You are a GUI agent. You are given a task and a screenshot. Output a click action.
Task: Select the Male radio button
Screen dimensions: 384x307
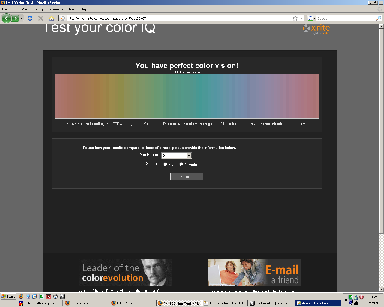tap(165, 164)
